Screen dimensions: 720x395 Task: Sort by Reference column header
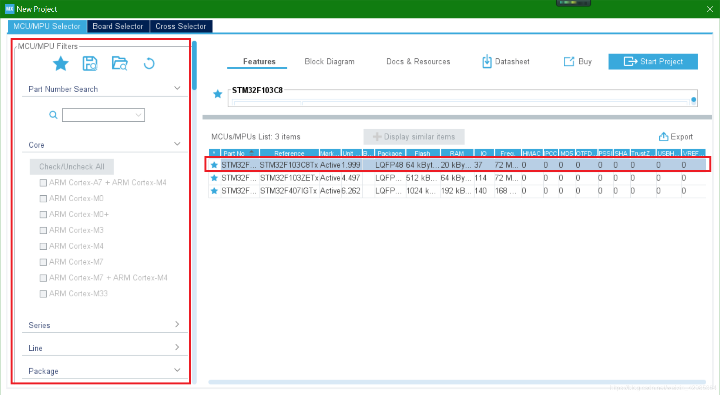[289, 153]
